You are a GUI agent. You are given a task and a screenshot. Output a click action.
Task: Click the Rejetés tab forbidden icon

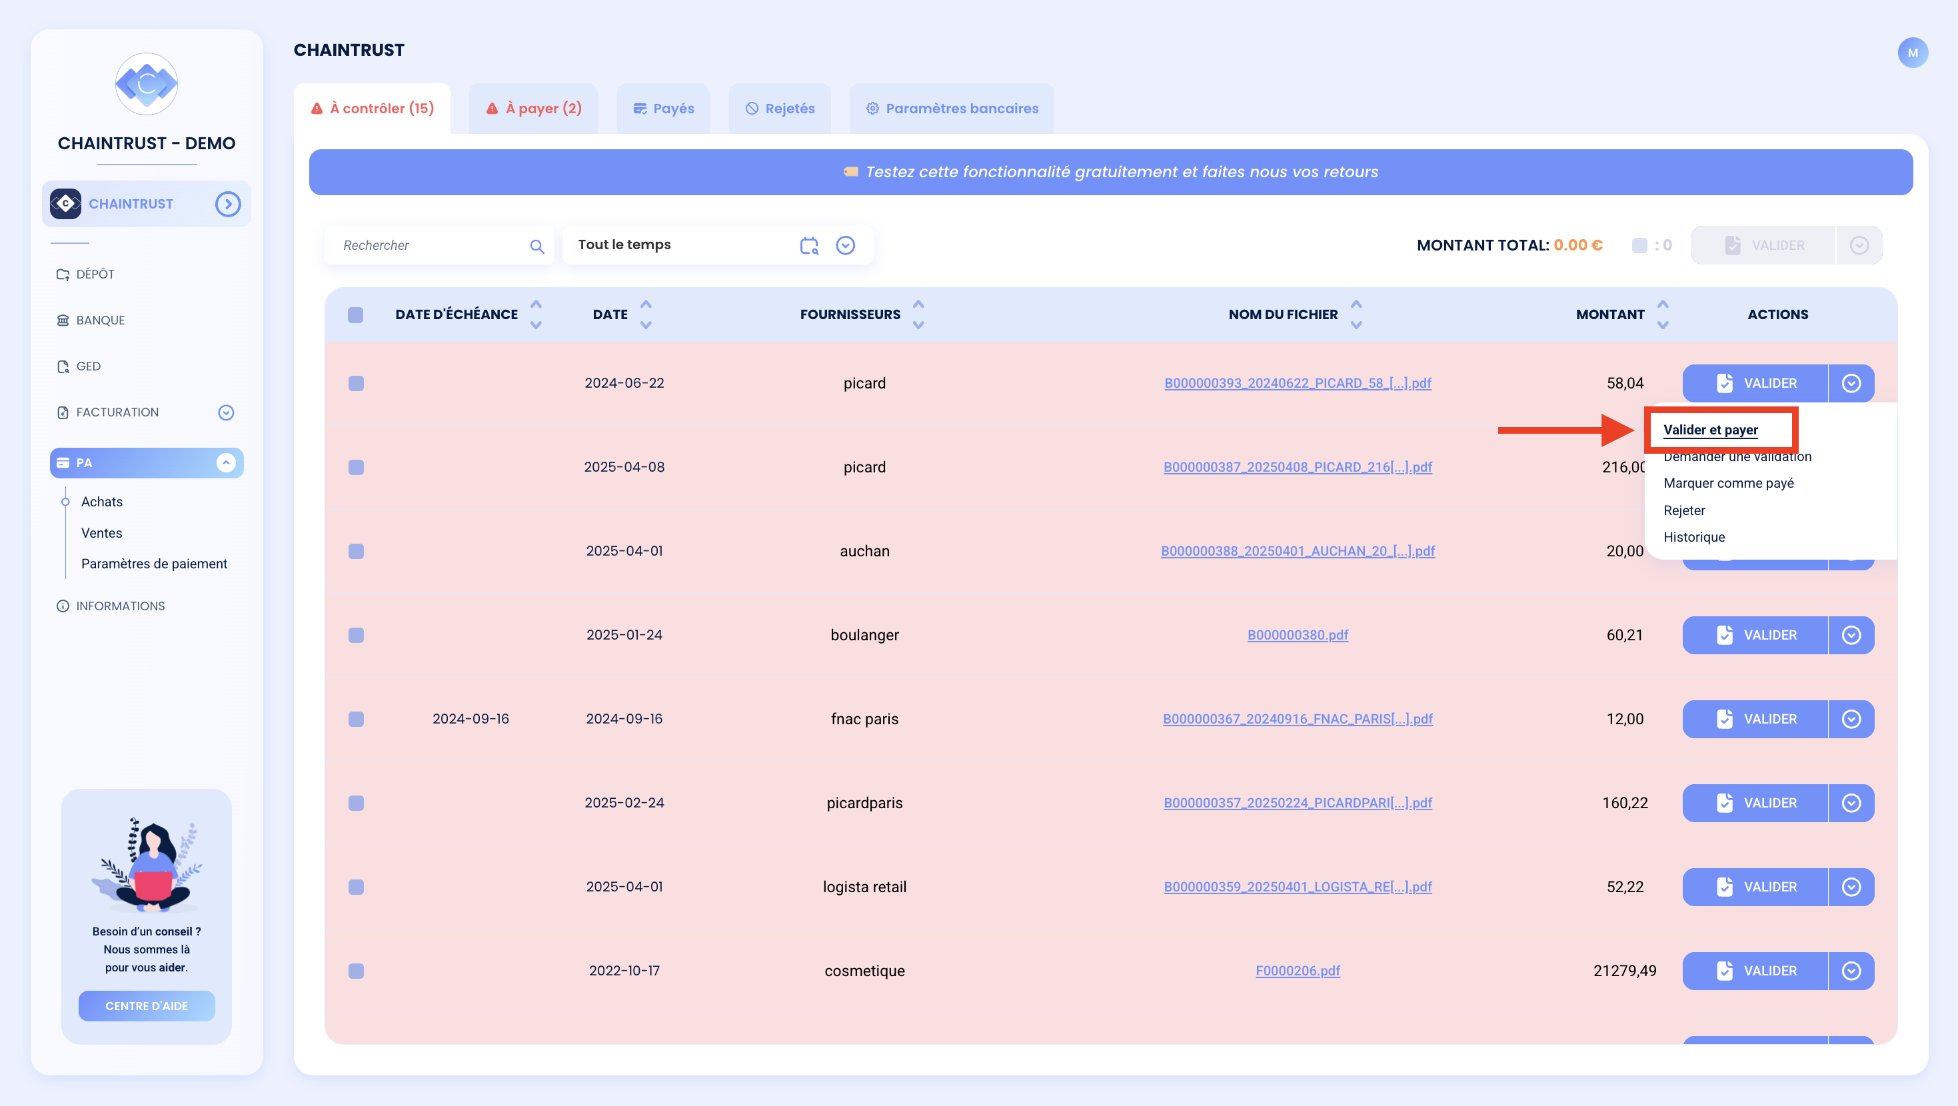[x=752, y=109]
